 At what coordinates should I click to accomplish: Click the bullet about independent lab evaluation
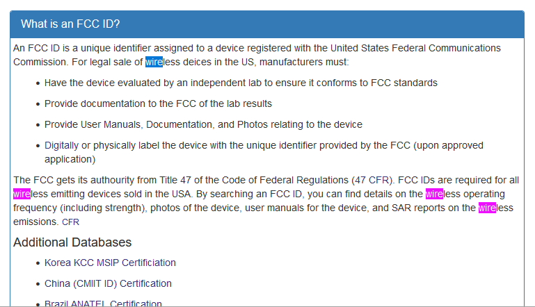tap(241, 83)
